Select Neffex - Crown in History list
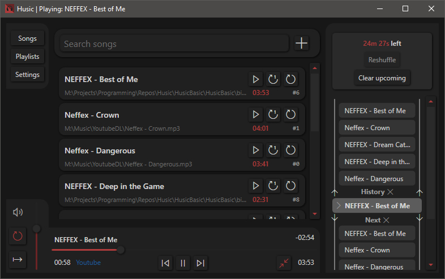 (377, 128)
